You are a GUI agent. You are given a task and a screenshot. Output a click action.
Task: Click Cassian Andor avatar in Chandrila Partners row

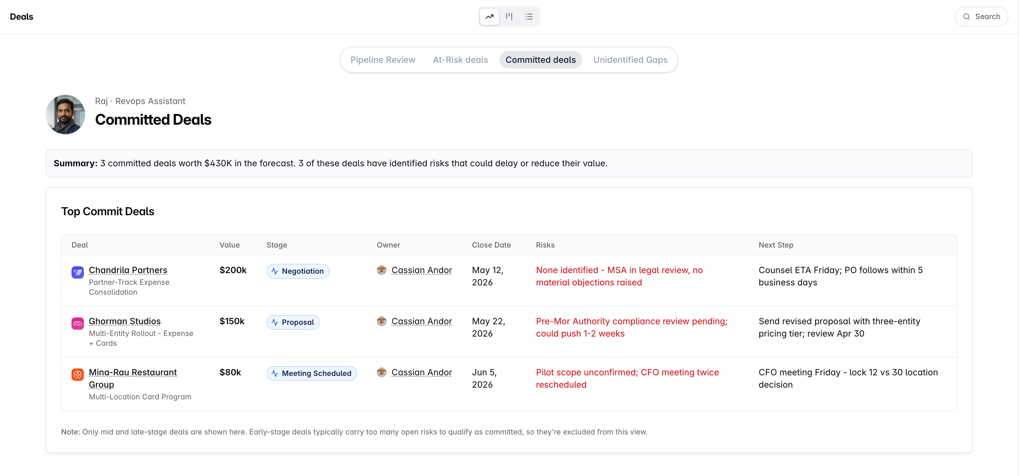[x=381, y=270]
